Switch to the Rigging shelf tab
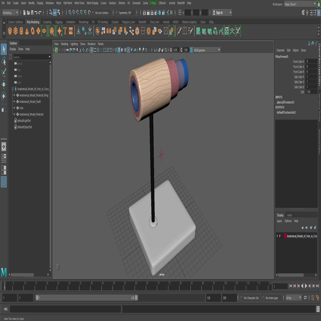The image size is (321, 321). point(59,22)
